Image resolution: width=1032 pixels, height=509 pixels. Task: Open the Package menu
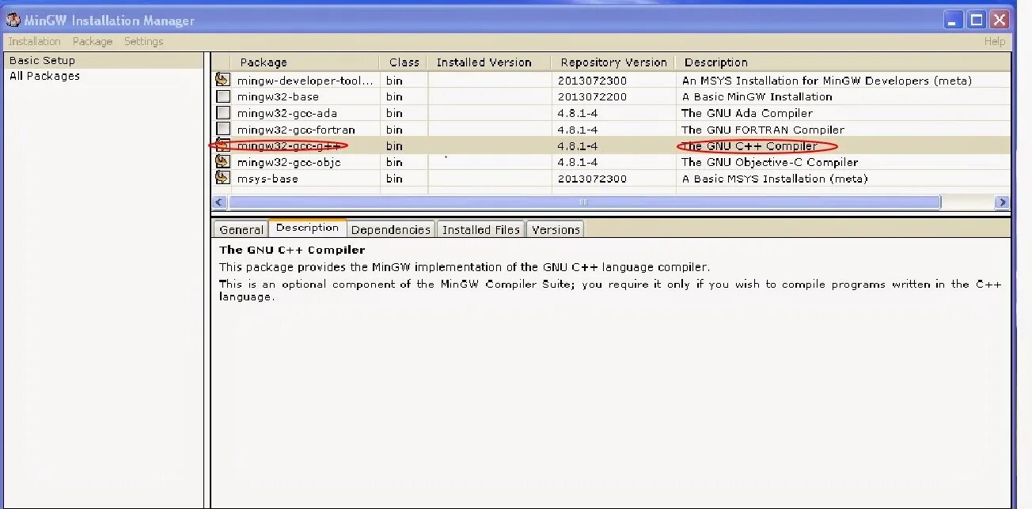(x=92, y=41)
